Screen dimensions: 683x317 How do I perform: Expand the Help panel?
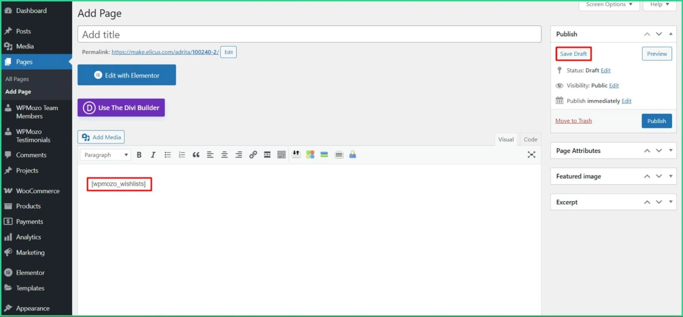(x=659, y=4)
